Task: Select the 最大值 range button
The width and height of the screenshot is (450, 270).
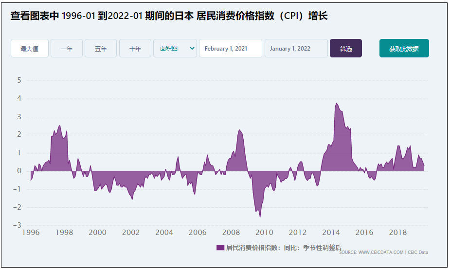Action: click(x=30, y=49)
